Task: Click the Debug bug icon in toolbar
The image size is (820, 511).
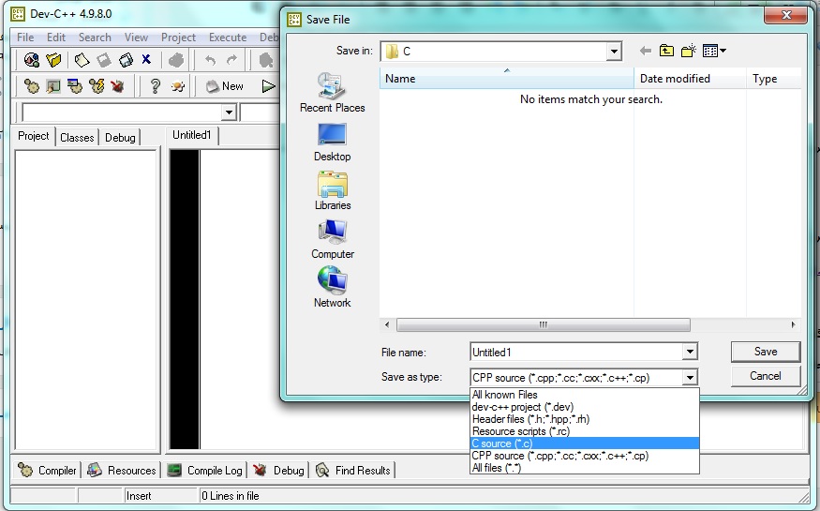Action: [x=117, y=85]
